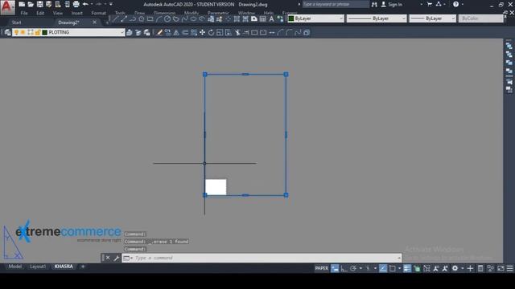The height and width of the screenshot is (289, 515).
Task: Open the File menu
Action: tap(24, 13)
